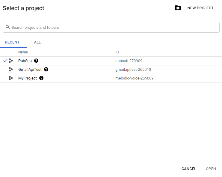This screenshot has height=177, width=222.
Task: Cancel the project selection dialog
Action: (189, 169)
